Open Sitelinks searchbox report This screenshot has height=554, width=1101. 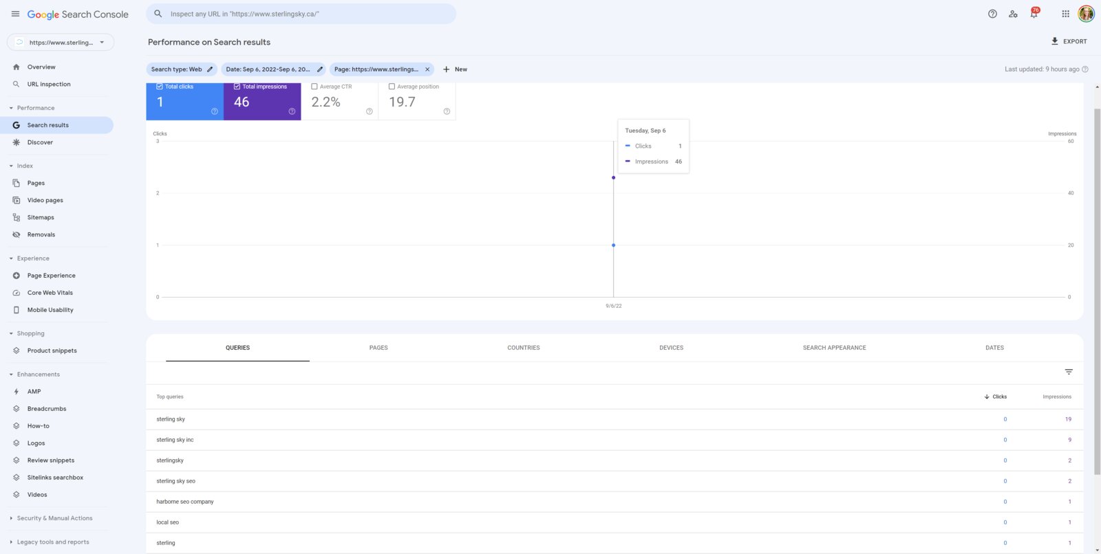click(56, 478)
